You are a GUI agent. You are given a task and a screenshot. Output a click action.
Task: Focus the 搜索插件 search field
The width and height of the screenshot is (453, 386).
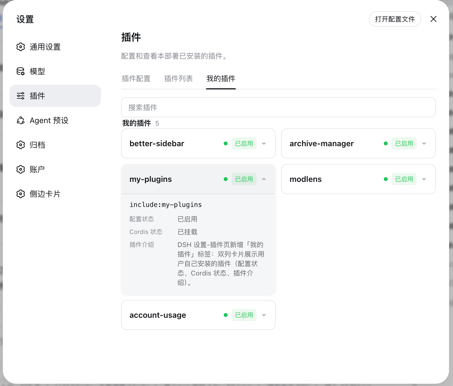[x=278, y=107]
